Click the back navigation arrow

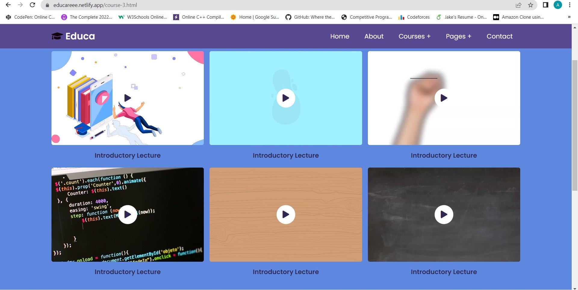[x=8, y=5]
